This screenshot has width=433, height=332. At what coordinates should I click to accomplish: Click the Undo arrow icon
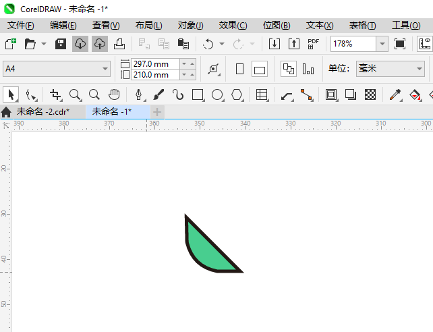point(208,44)
